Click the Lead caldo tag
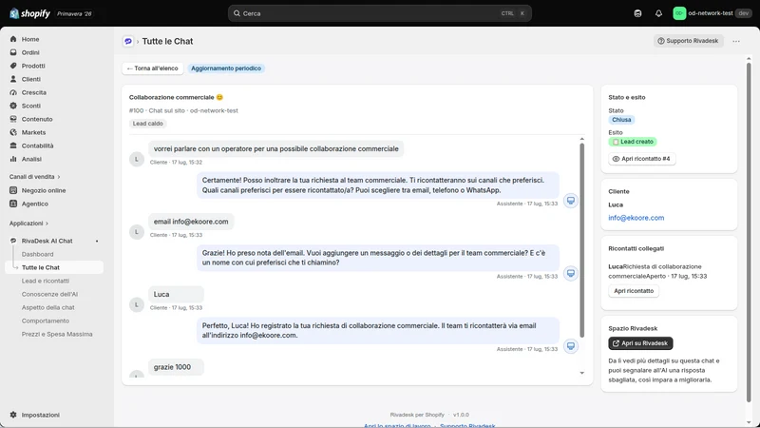Viewport: 760px width, 428px height. pyautogui.click(x=148, y=124)
